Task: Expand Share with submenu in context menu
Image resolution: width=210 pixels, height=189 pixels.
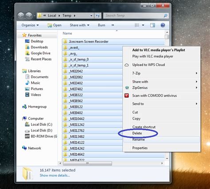Action: pos(196,82)
